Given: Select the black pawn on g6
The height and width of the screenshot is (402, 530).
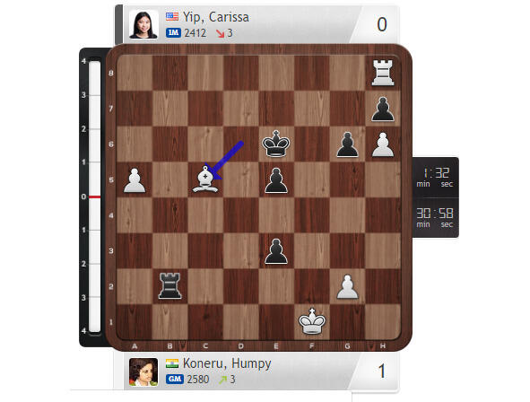Looking at the screenshot, I should click(x=347, y=144).
